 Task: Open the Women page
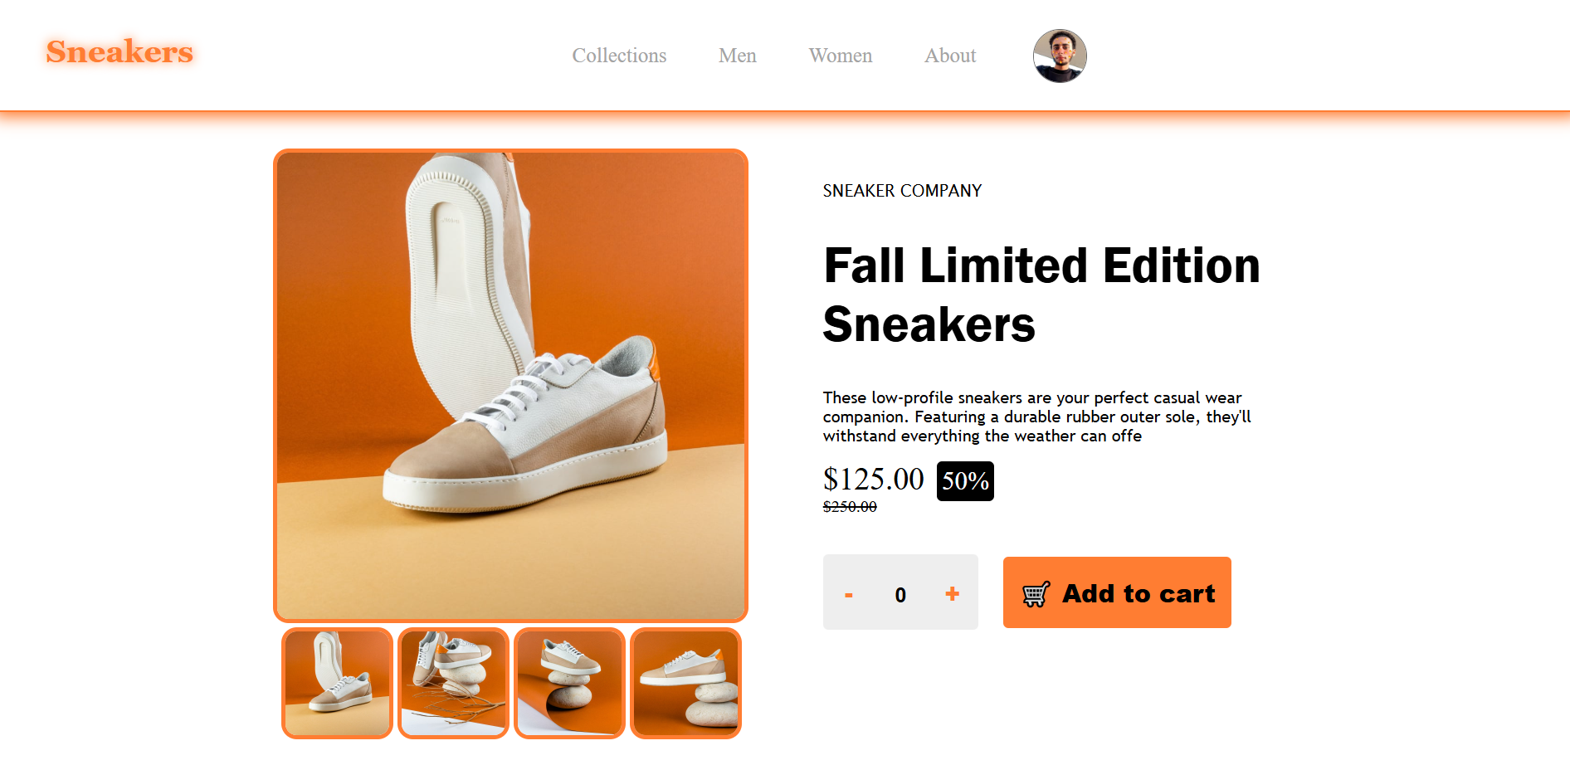click(840, 56)
